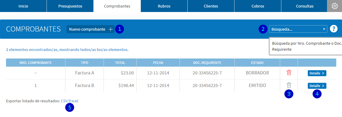Switch to the Presupuestos tab

click(70, 6)
